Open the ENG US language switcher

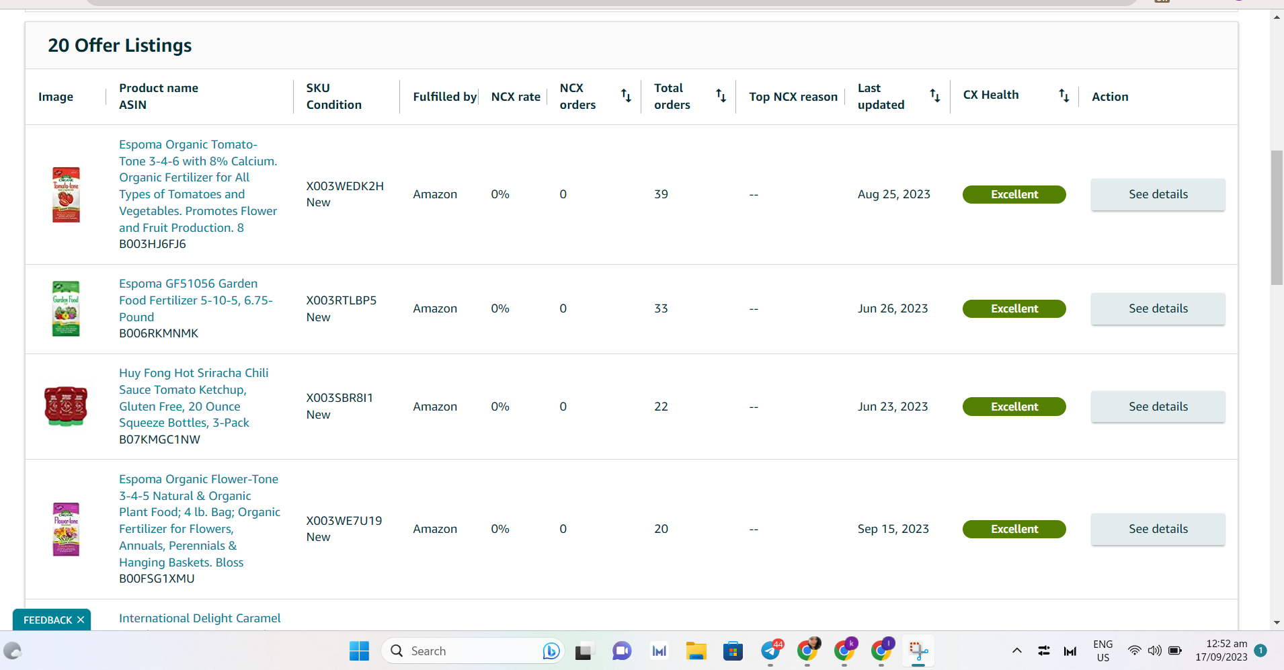(1103, 651)
